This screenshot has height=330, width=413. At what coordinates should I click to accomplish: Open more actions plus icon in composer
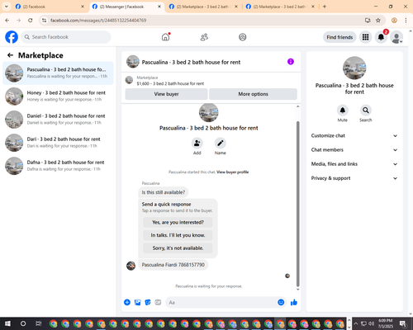point(127,302)
